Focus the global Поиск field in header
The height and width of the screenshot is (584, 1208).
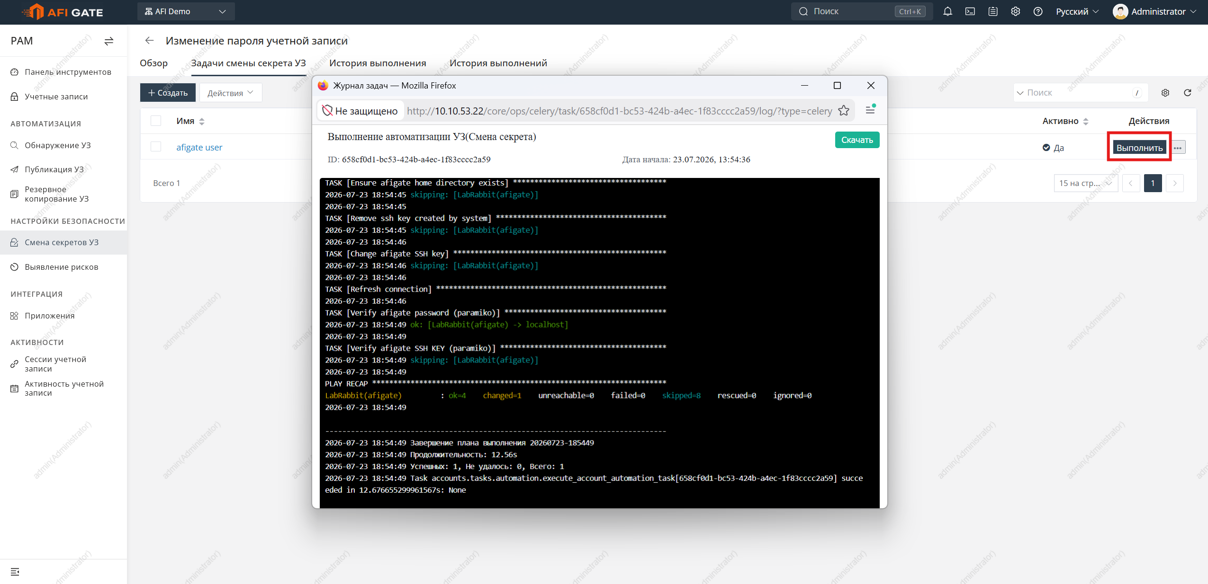tap(861, 11)
